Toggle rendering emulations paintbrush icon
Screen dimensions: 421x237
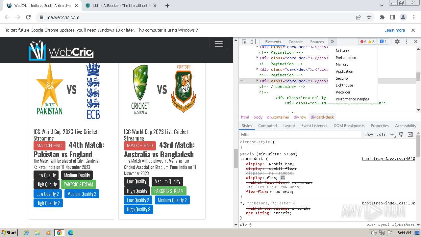[x=401, y=134]
